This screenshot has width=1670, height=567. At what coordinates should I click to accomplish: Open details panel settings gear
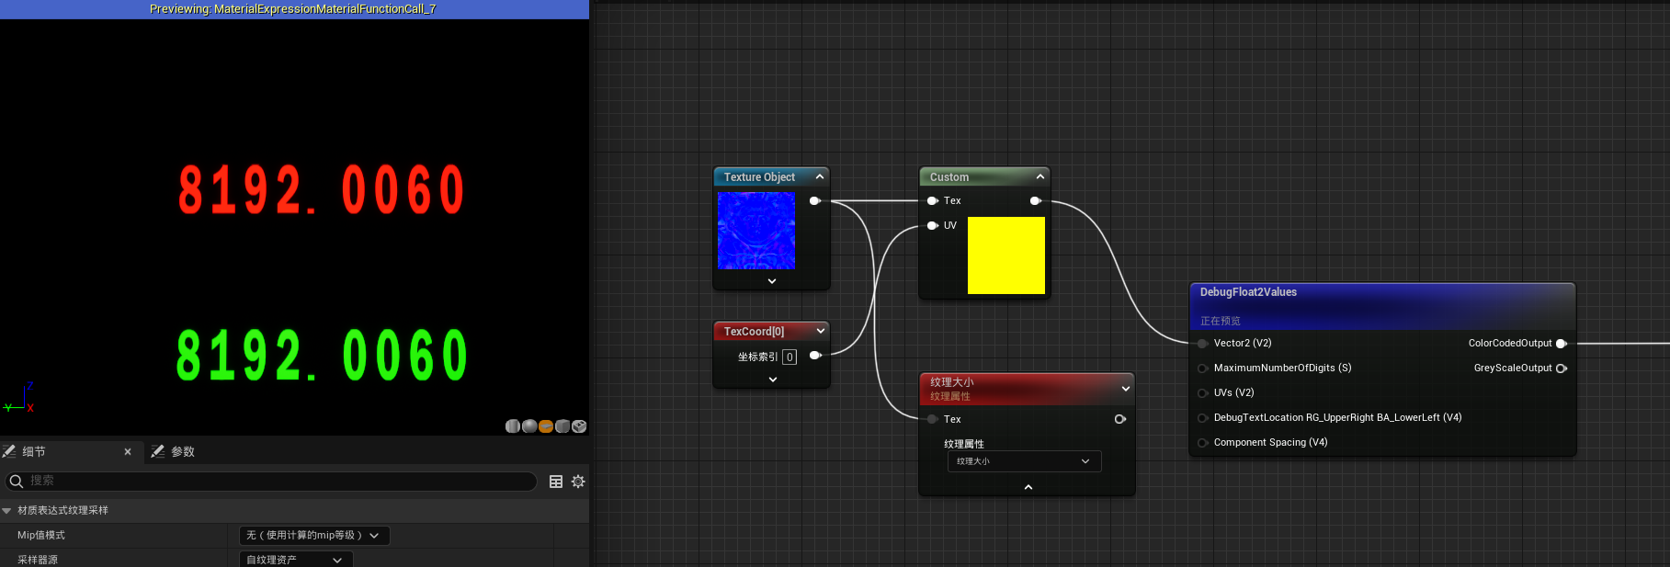(578, 482)
